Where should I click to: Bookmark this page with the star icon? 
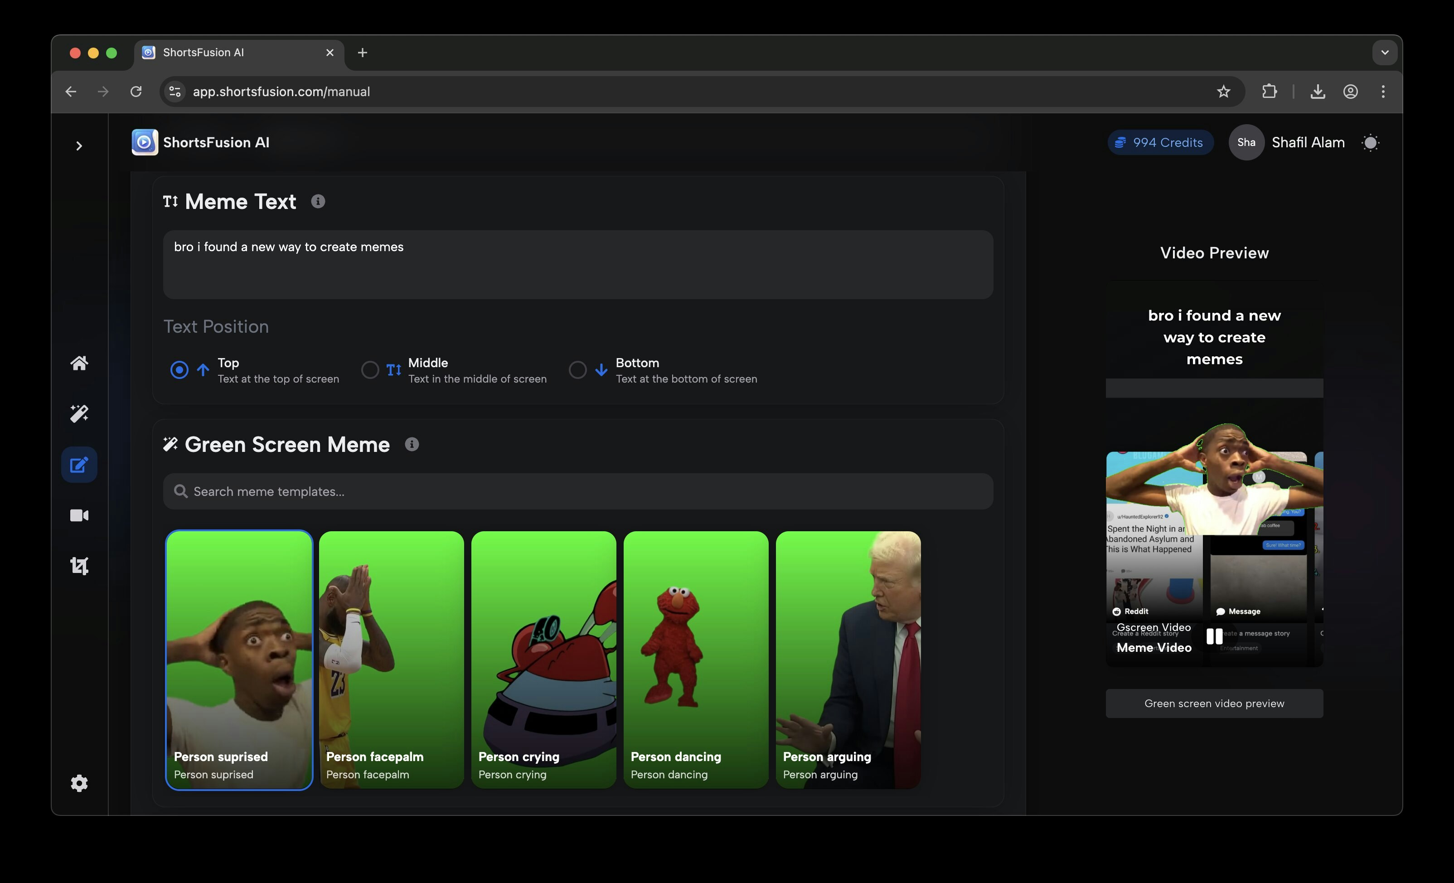click(x=1223, y=92)
